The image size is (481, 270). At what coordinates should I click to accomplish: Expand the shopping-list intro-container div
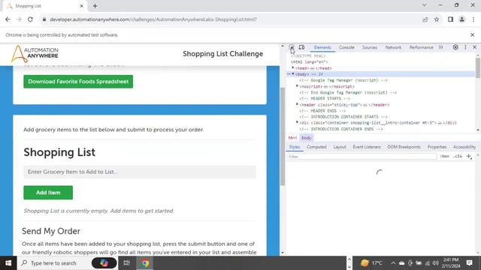pyautogui.click(x=298, y=122)
